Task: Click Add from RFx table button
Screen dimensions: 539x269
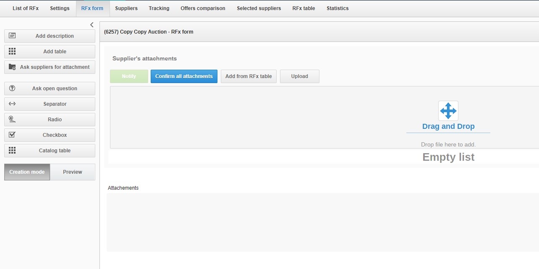Action: 249,76
